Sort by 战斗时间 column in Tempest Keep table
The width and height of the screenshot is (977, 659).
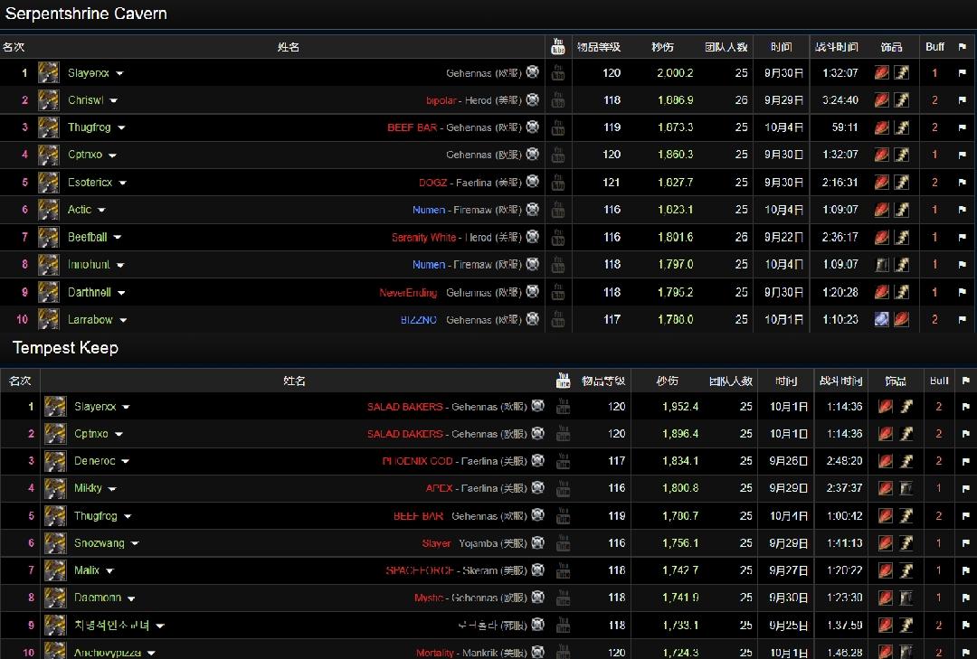pyautogui.click(x=839, y=381)
